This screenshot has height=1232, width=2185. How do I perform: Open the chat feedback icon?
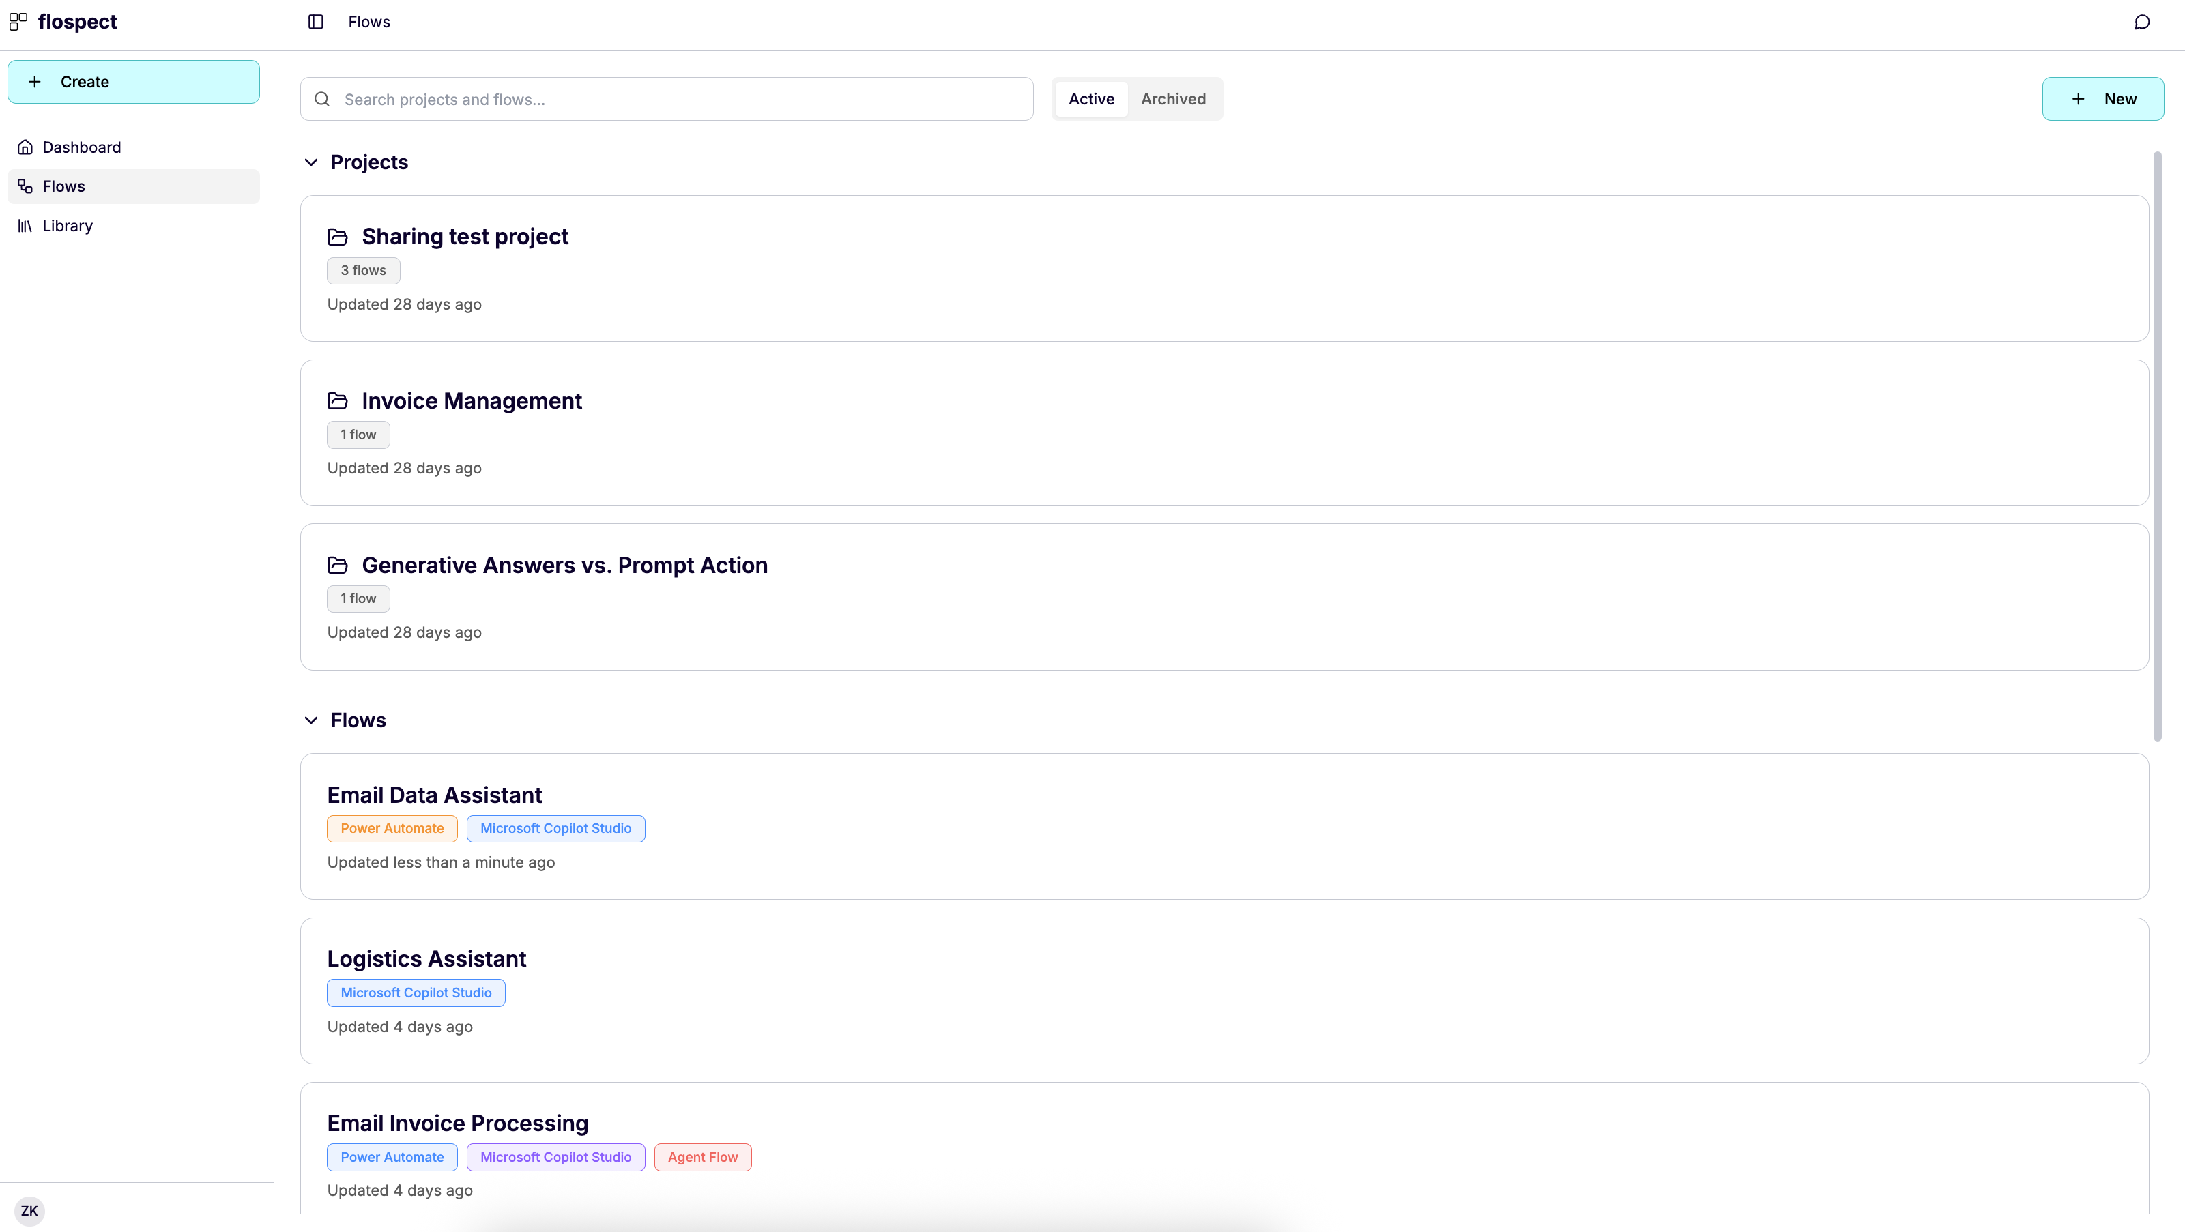point(2141,22)
